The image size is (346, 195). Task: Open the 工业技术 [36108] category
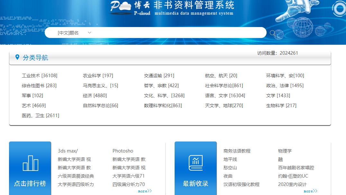40,76
